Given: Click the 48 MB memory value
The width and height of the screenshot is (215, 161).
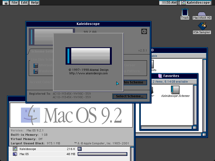Looking at the screenshot, I should click(x=71, y=154).
